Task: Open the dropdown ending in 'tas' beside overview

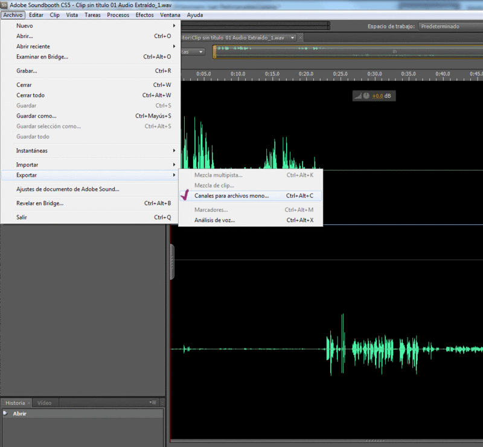Action: pyautogui.click(x=193, y=52)
